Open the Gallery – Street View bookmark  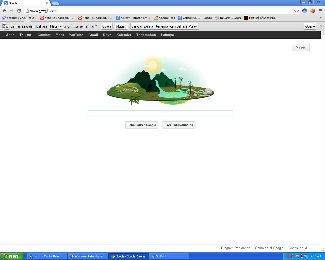coord(133,18)
